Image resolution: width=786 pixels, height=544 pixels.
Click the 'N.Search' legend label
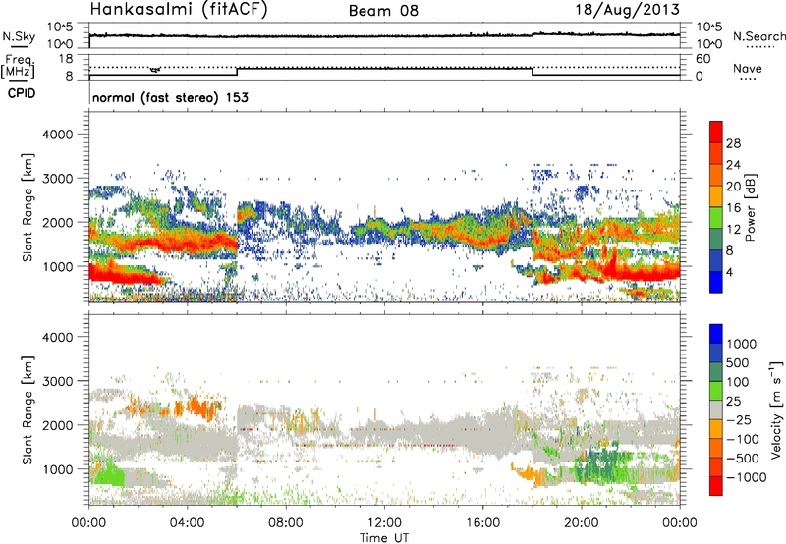(758, 36)
